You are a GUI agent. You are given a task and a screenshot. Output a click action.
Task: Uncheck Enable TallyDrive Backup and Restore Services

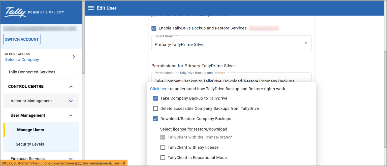click(x=154, y=28)
